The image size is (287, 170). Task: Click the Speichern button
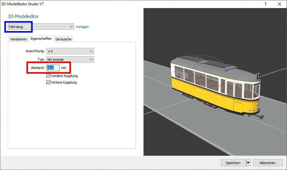click(x=233, y=163)
